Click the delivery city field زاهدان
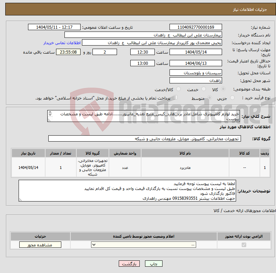The width and height of the screenshot is (276, 273). pyautogui.click(x=195, y=80)
